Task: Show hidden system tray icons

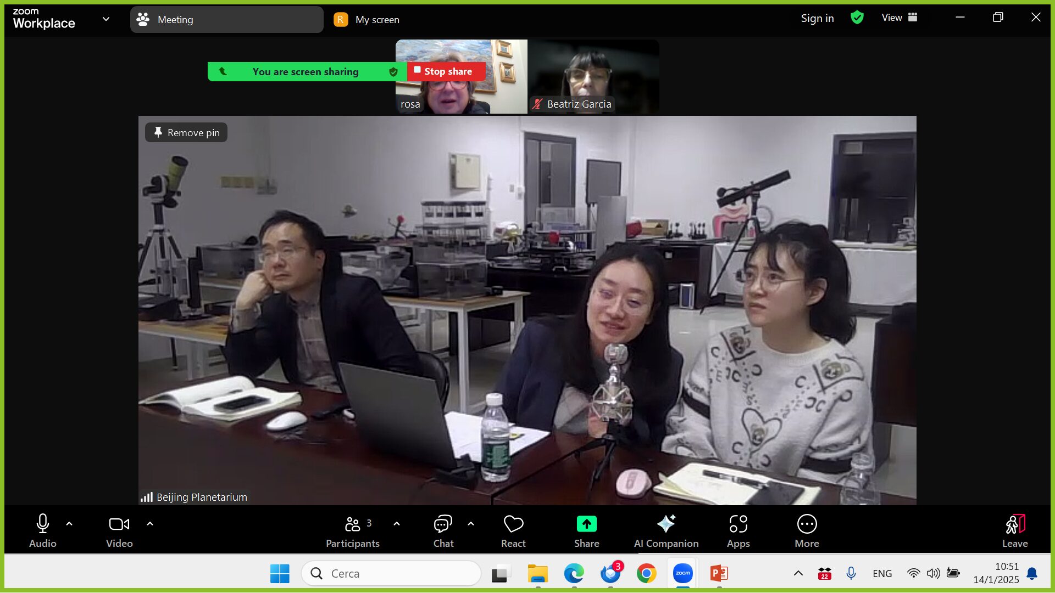Action: click(x=798, y=574)
